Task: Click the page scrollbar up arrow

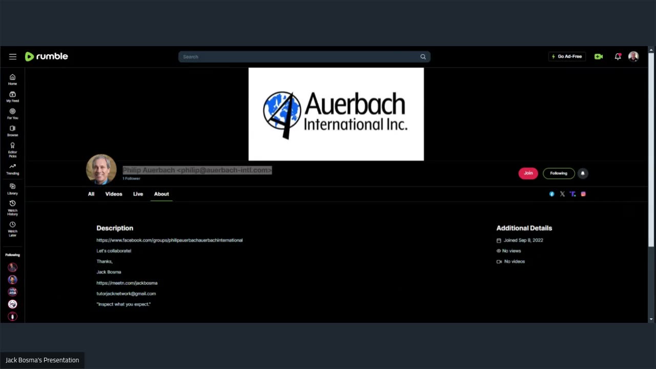Action: coord(651,50)
